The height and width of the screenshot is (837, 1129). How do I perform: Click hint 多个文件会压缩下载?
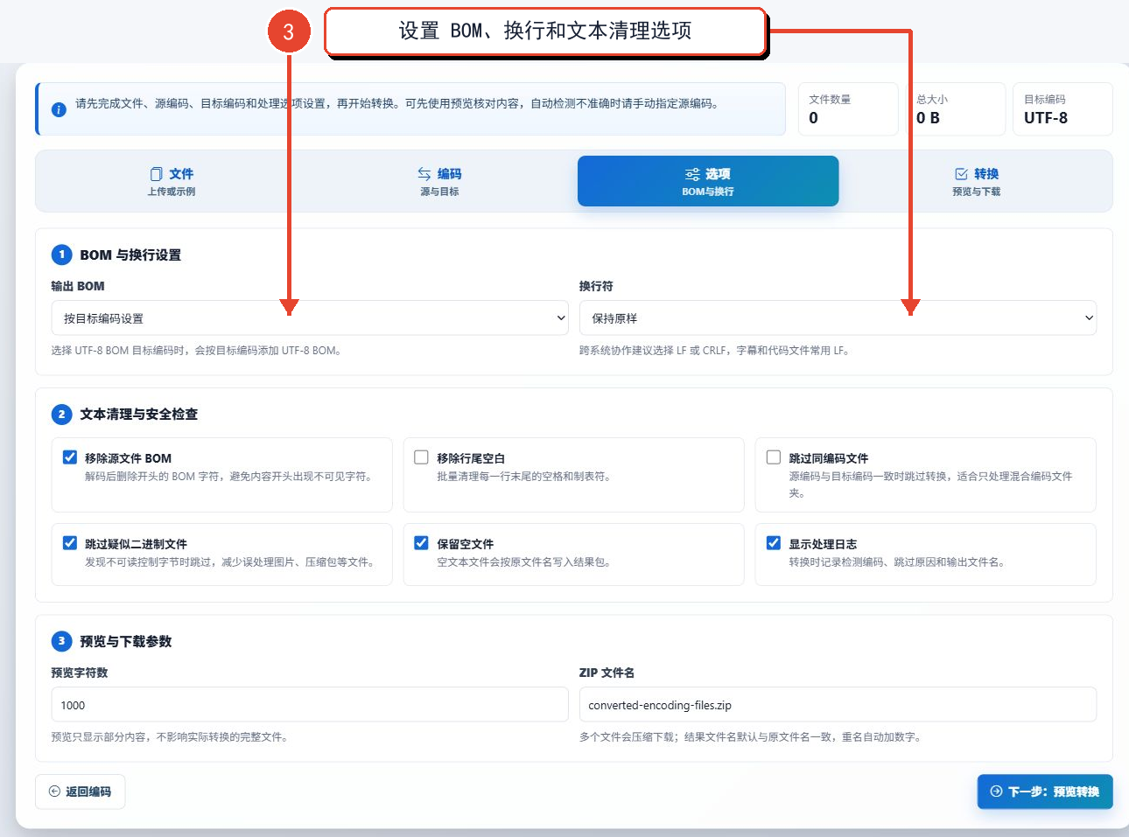(x=750, y=737)
